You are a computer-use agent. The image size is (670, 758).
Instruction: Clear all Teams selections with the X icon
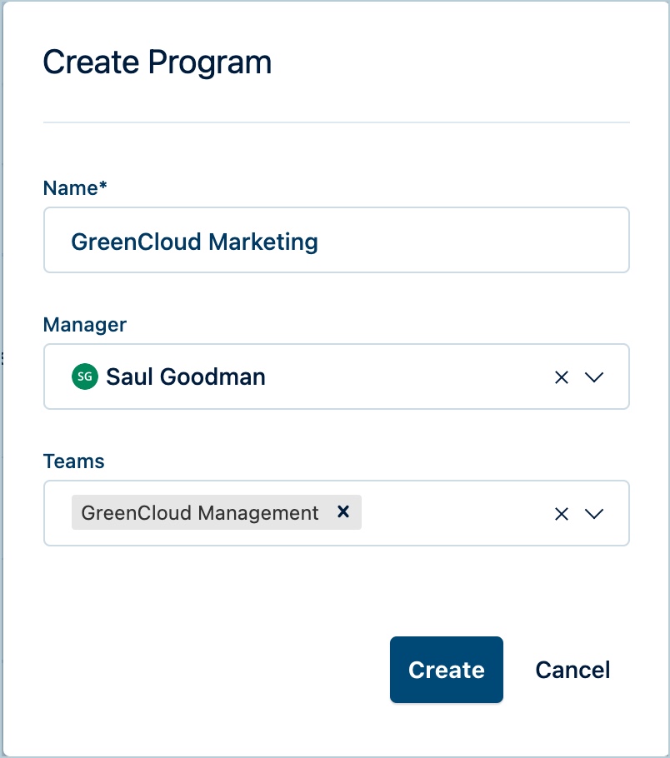561,513
